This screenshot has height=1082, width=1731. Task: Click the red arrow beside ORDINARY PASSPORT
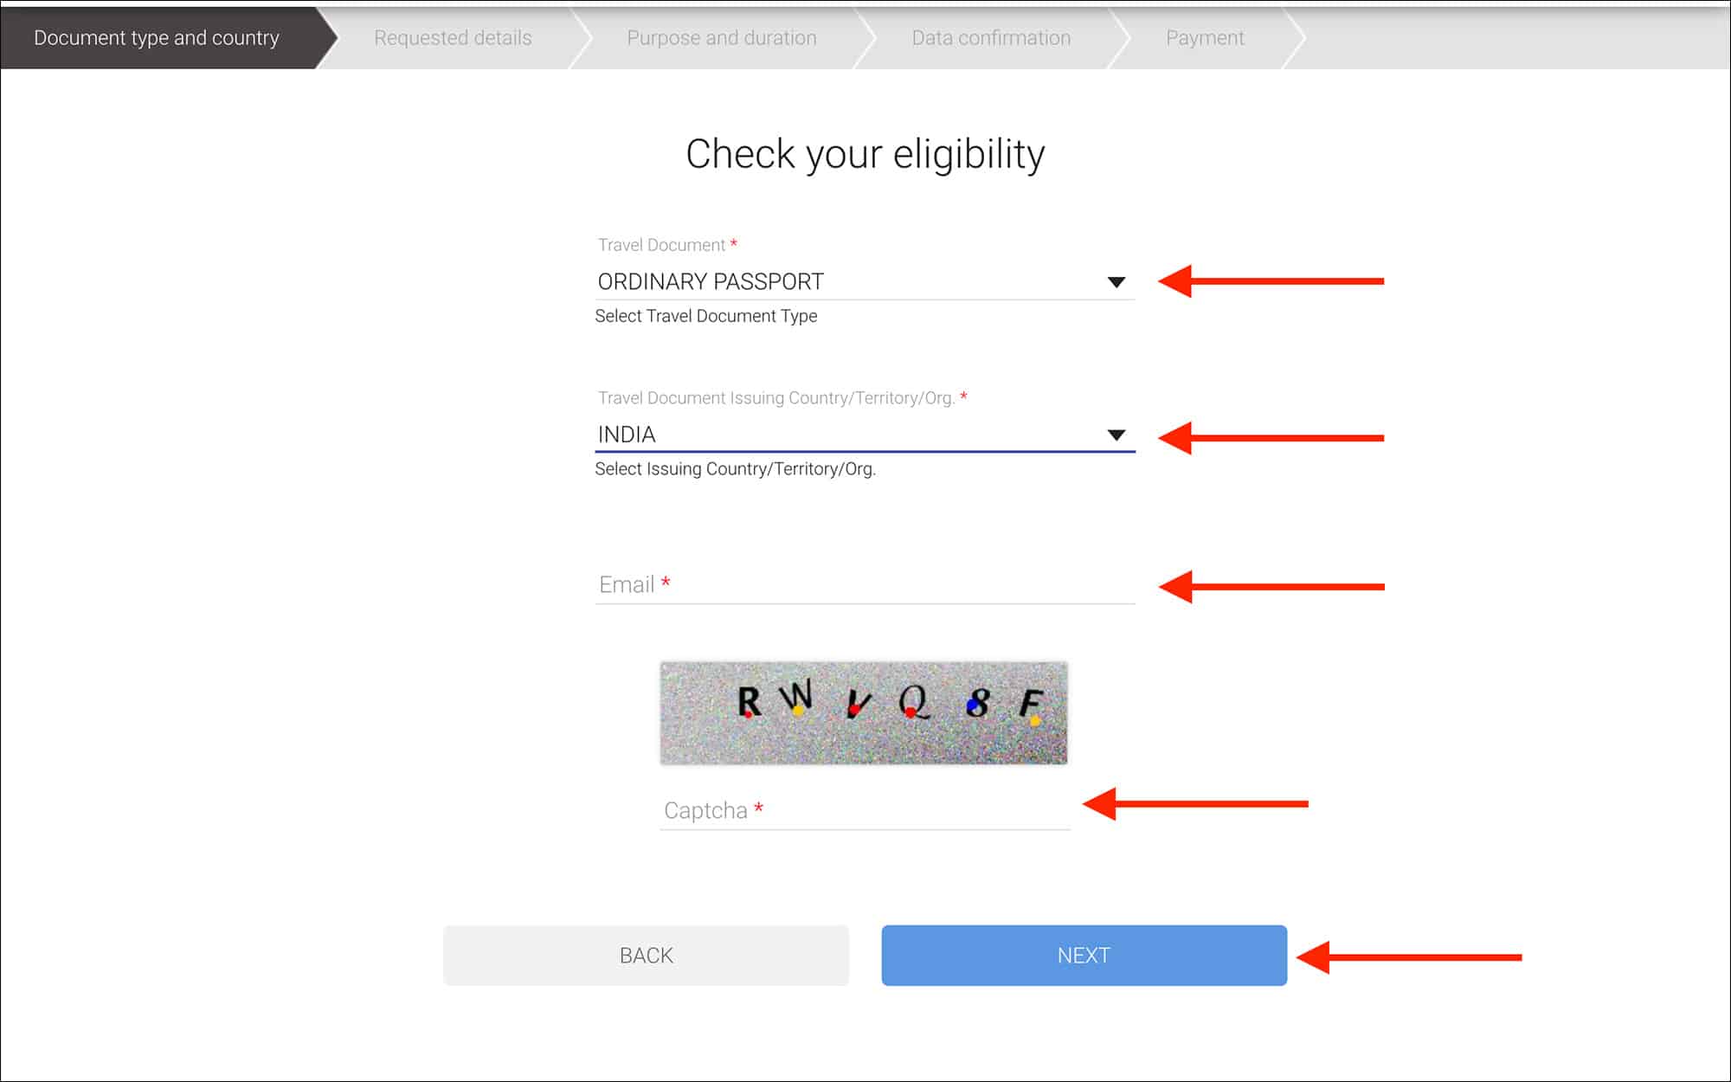[x=1271, y=281]
